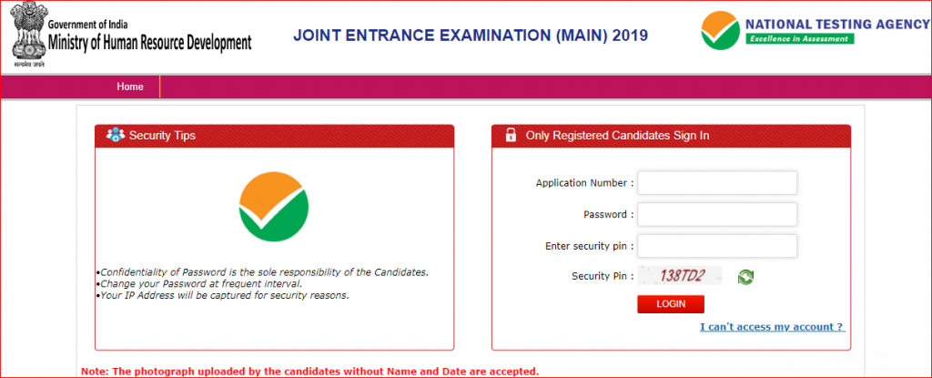Click the Ministry of Human Resource Development text
Screen dimensions: 932x378
pyautogui.click(x=150, y=43)
